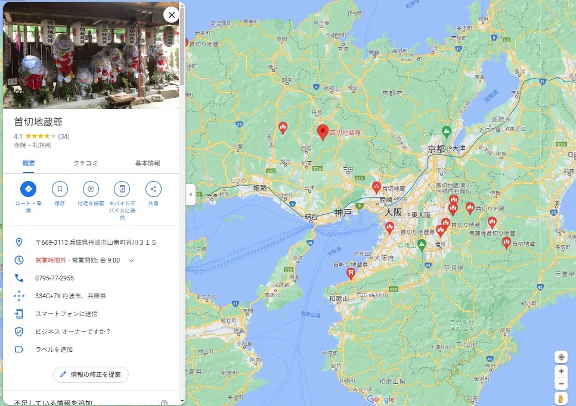Zoom in on the map
This screenshot has width=576, height=406.
(x=561, y=371)
